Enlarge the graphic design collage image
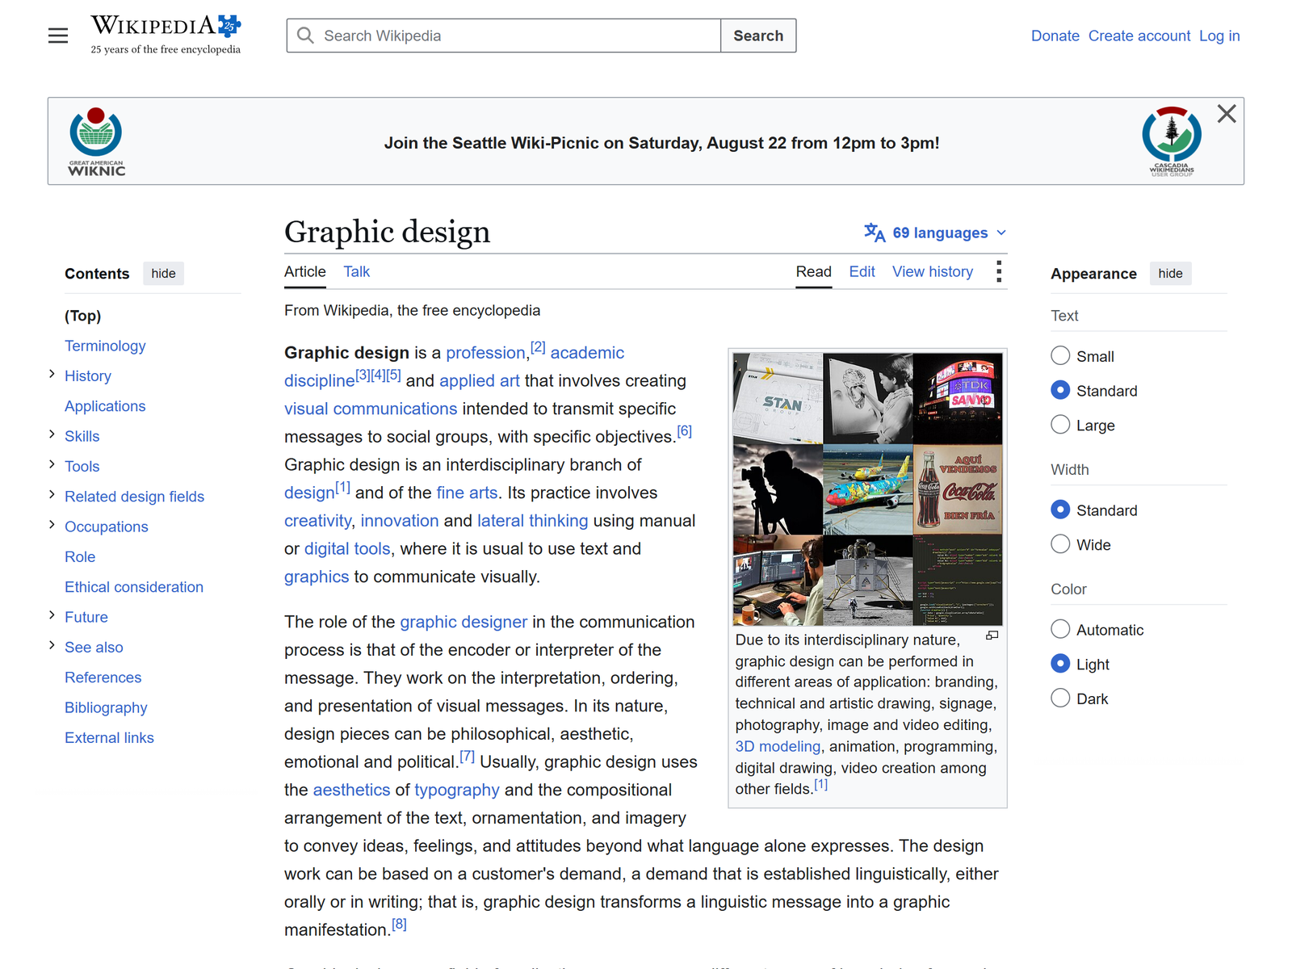Image resolution: width=1292 pixels, height=969 pixels. point(992,636)
